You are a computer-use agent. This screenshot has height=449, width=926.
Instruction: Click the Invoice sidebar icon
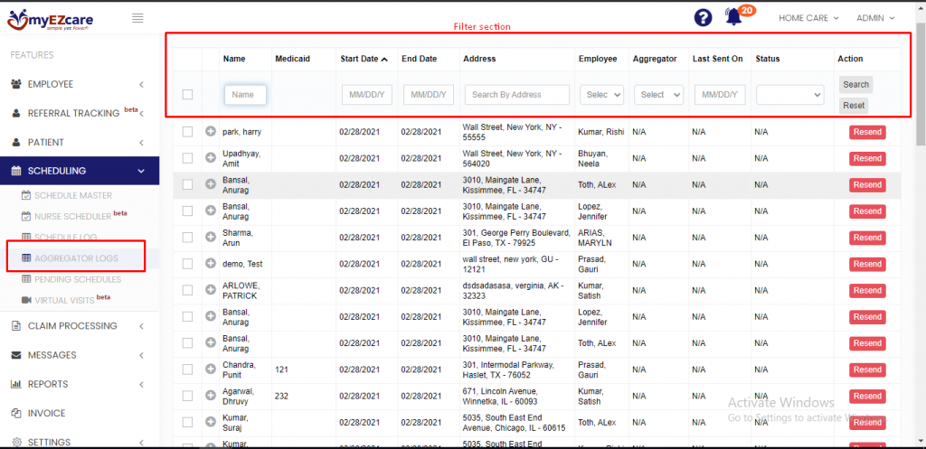(16, 413)
